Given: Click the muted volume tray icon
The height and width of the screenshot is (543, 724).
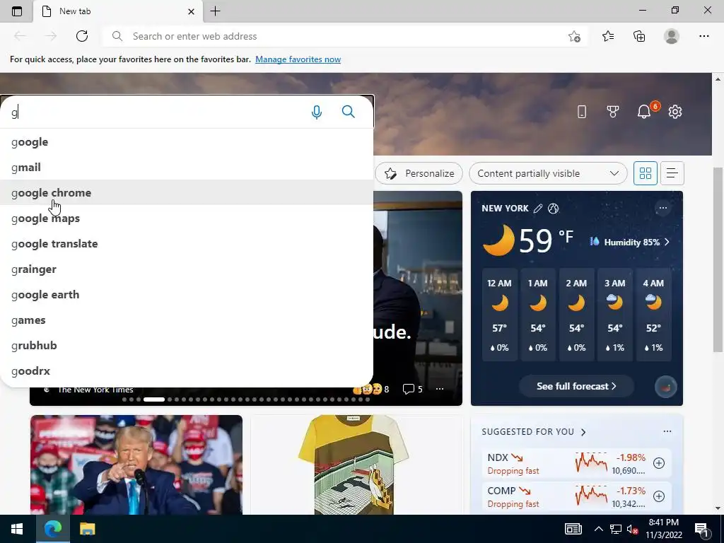Looking at the screenshot, I should [x=633, y=529].
